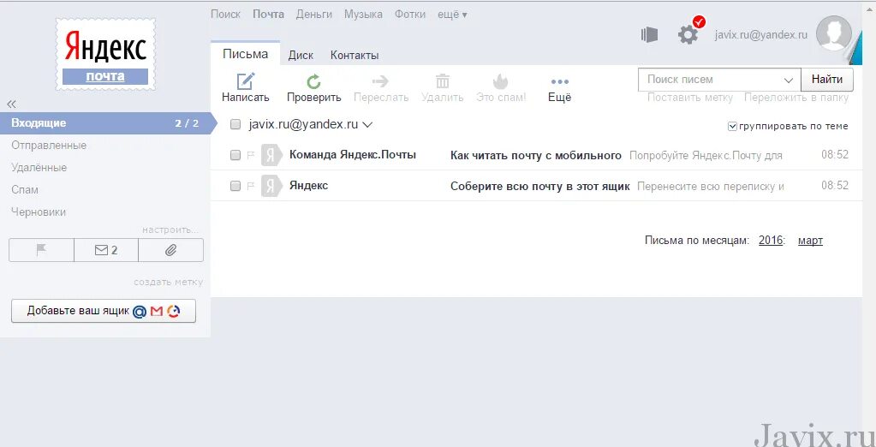Screen dimensions: 876x447
Task: Flag the Команда Яндекс.Почты message
Action: click(251, 155)
